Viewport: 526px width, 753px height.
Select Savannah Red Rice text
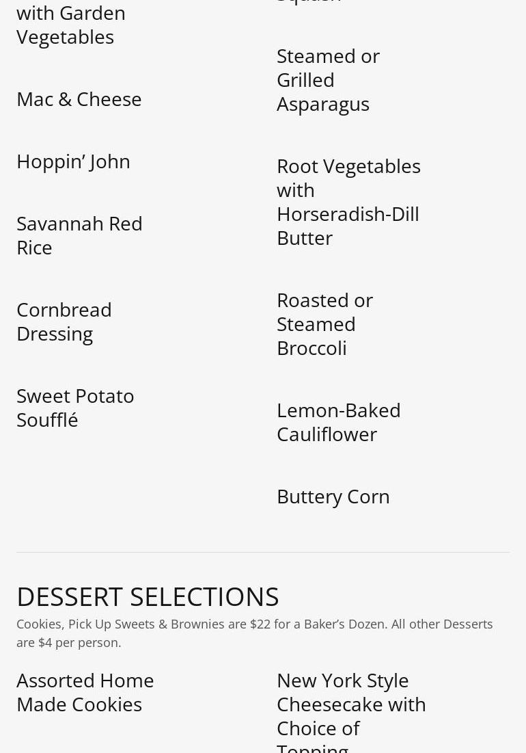coord(80,236)
